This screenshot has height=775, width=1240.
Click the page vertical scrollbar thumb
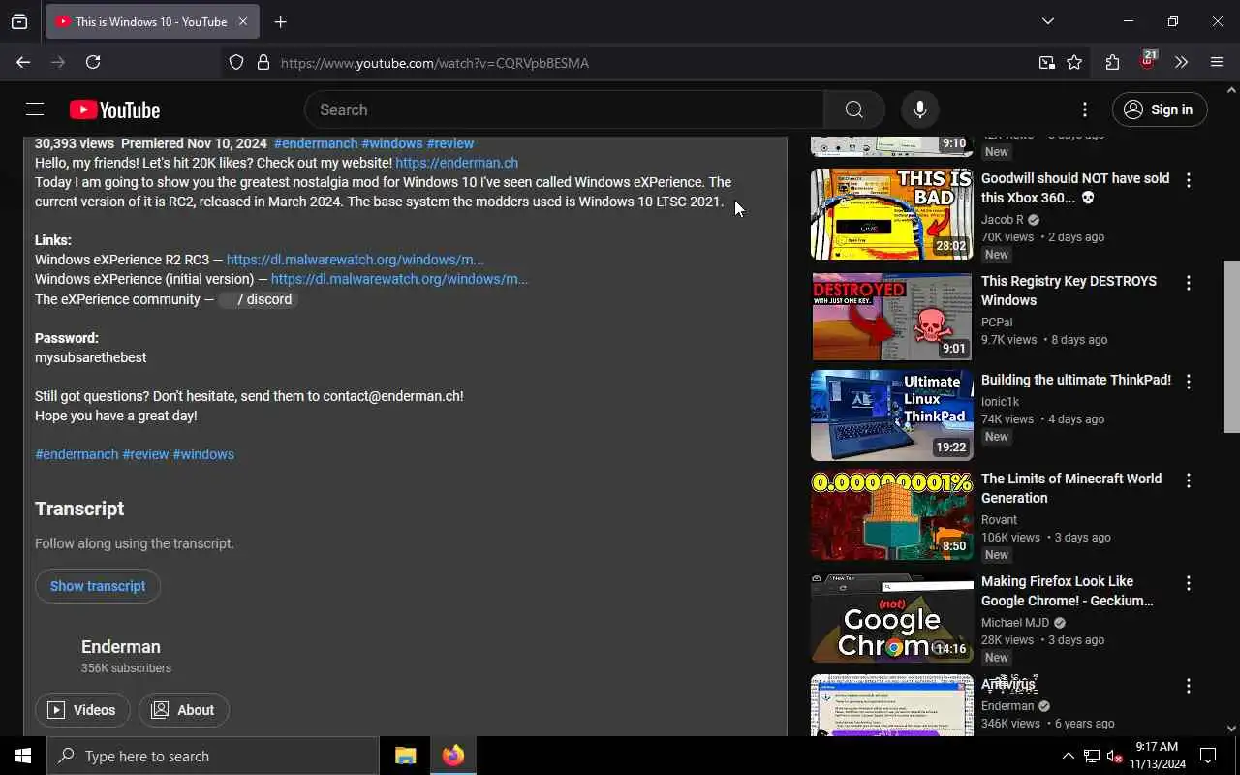(1231, 346)
